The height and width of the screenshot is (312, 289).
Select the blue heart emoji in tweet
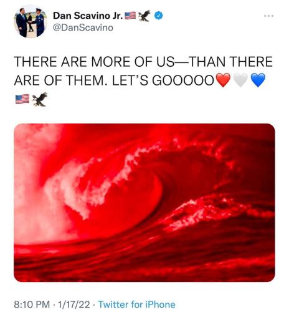click(258, 80)
